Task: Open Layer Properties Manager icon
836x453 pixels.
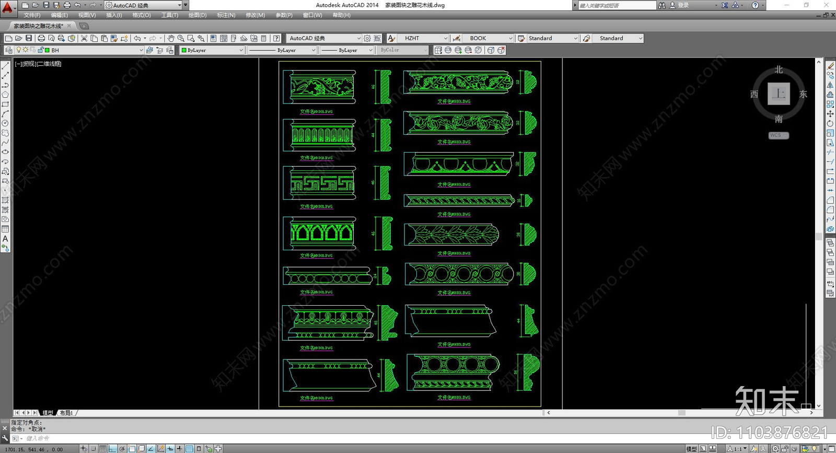Action: point(9,50)
